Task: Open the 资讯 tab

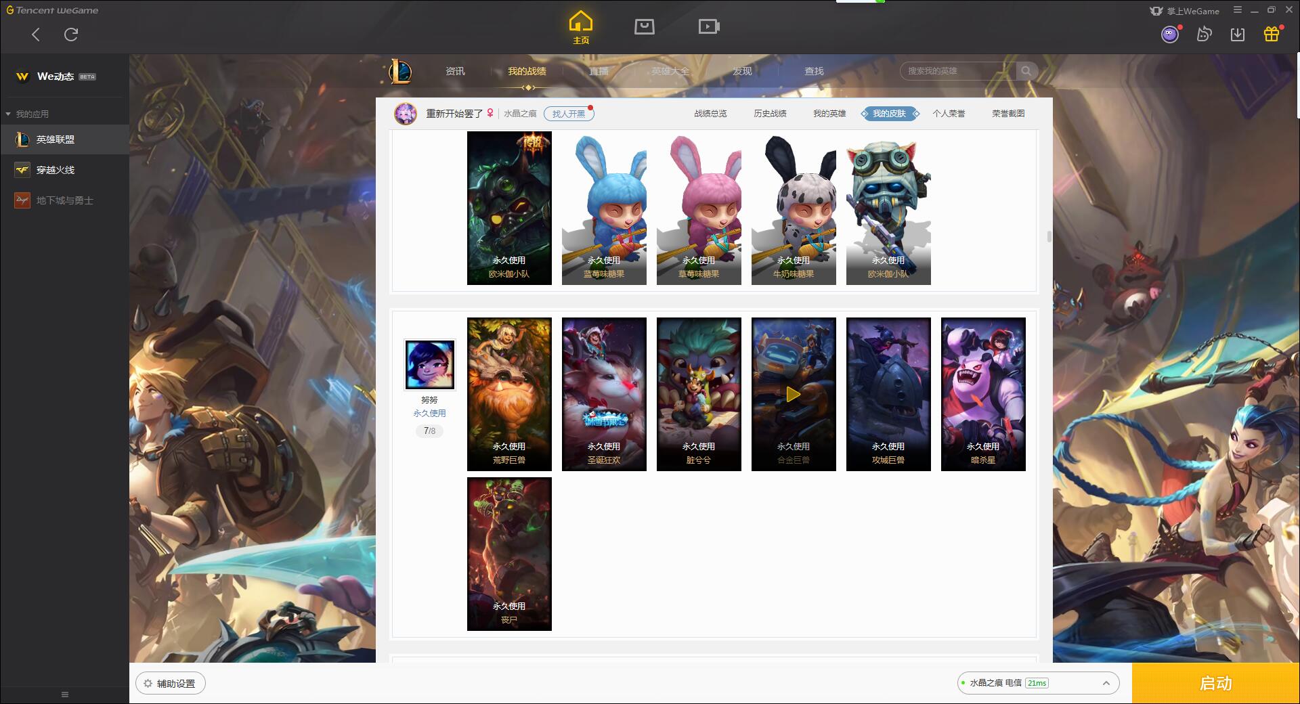Action: 455,71
